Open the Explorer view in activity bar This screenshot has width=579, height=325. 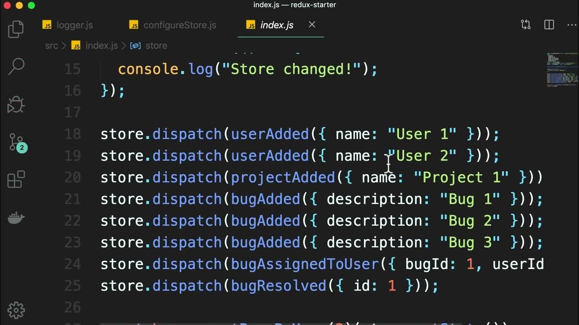coord(16,29)
